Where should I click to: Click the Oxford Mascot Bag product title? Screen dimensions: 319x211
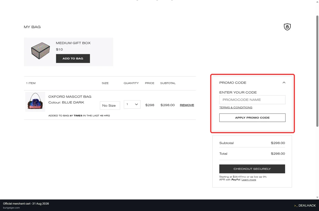coord(70,97)
